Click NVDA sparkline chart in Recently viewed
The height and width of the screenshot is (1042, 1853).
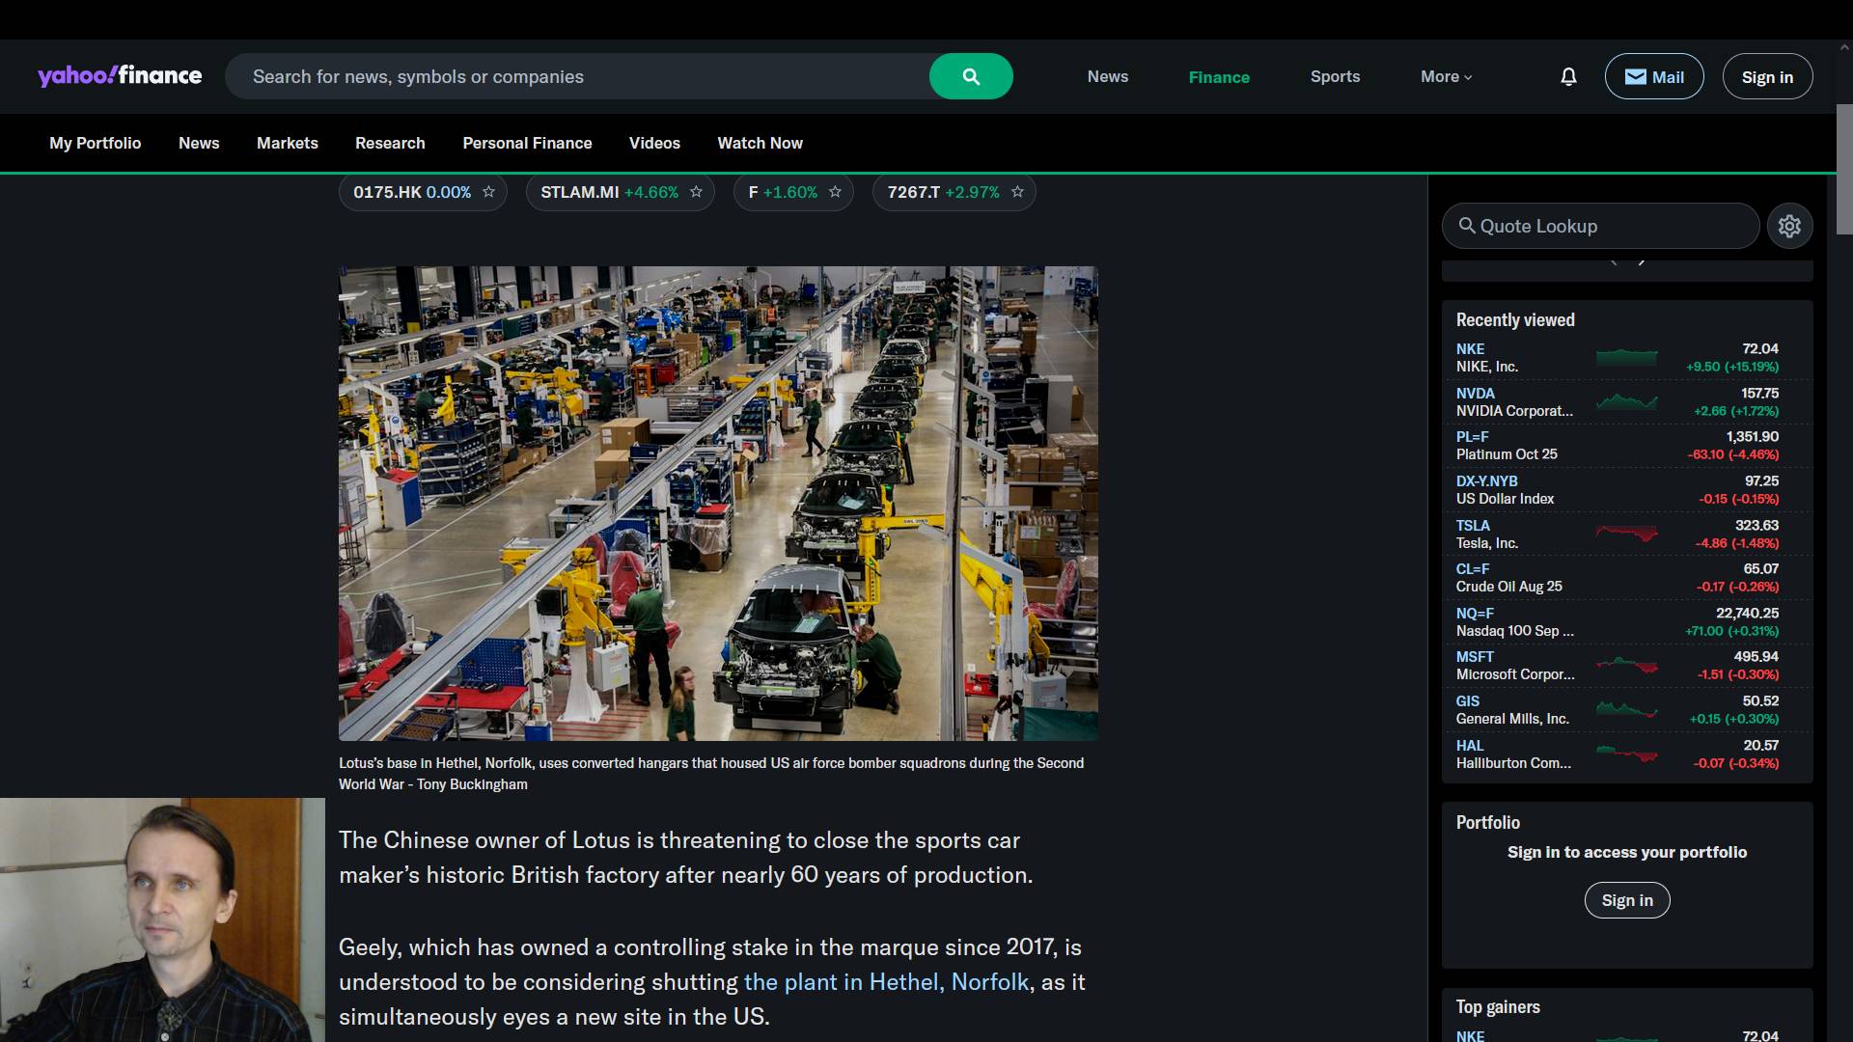point(1626,401)
